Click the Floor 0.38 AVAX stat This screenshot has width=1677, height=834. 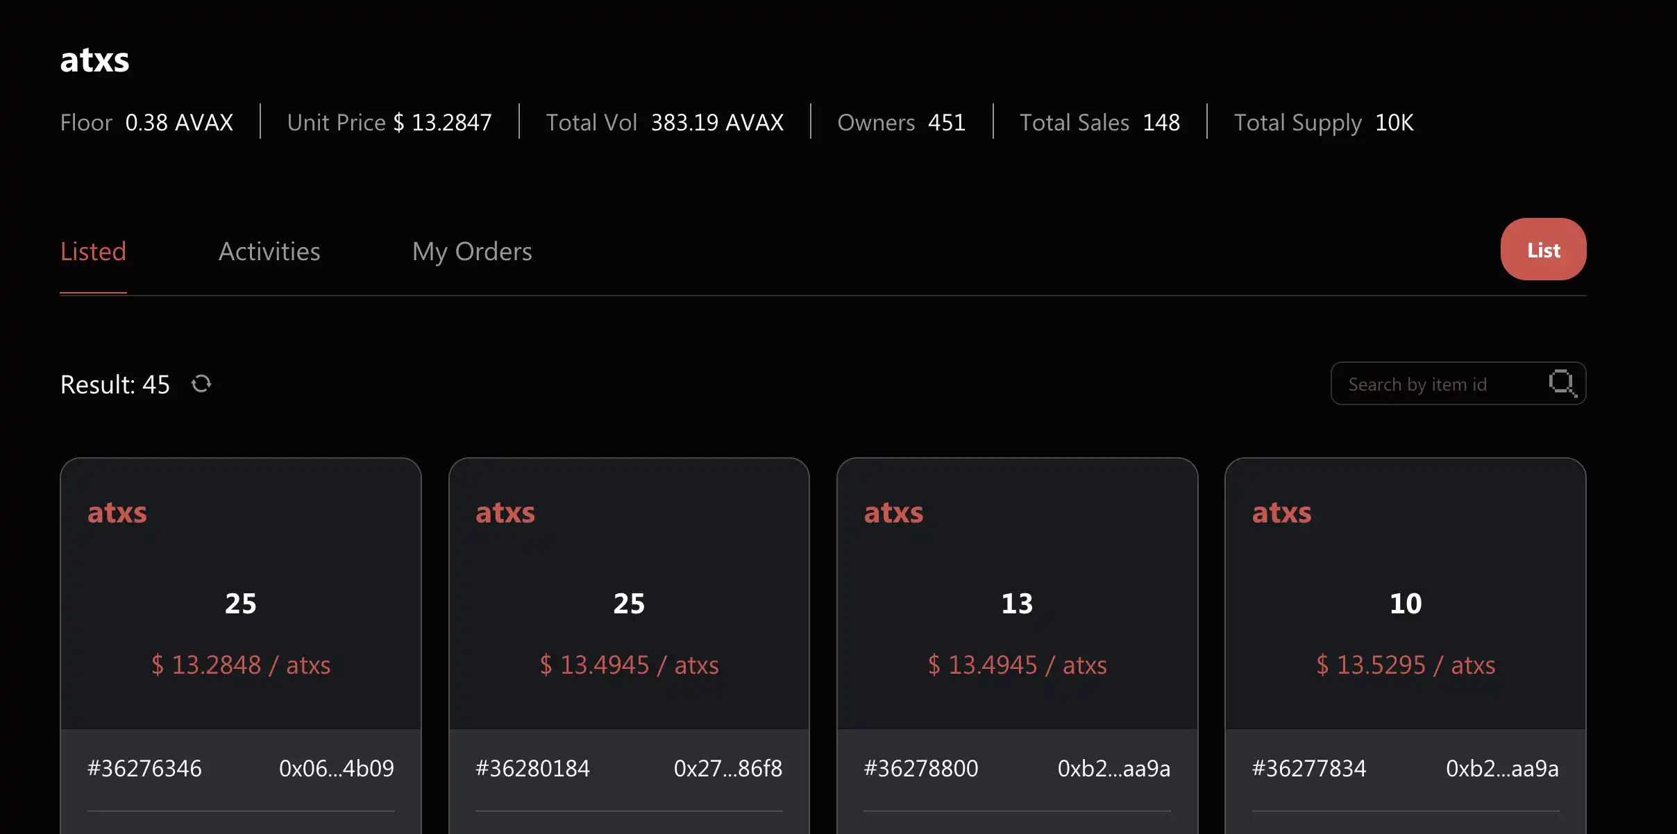tap(146, 122)
